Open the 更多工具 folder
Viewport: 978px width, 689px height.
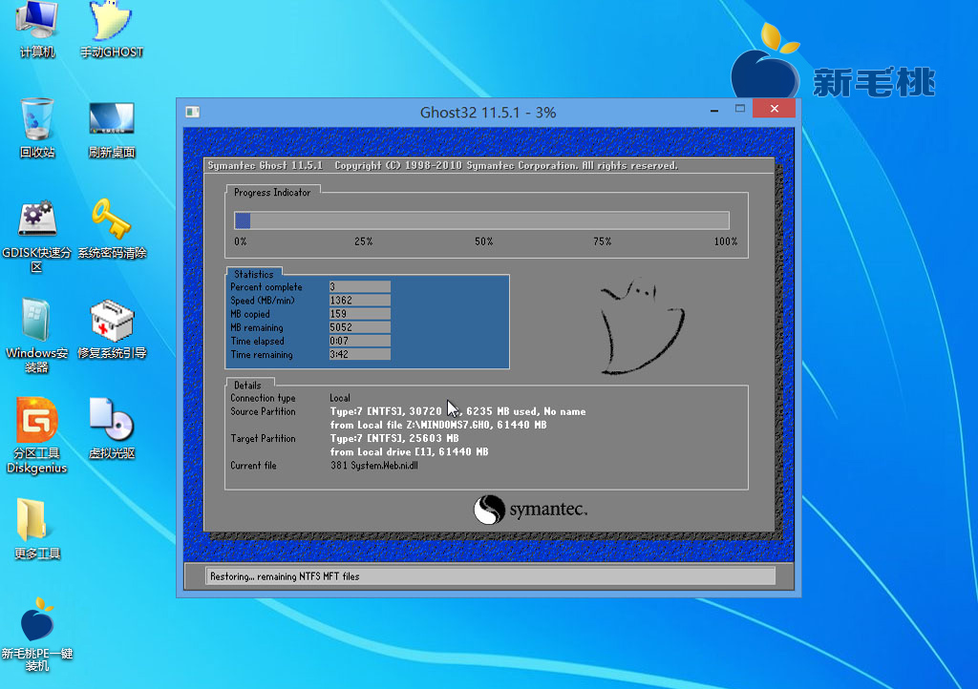37,530
